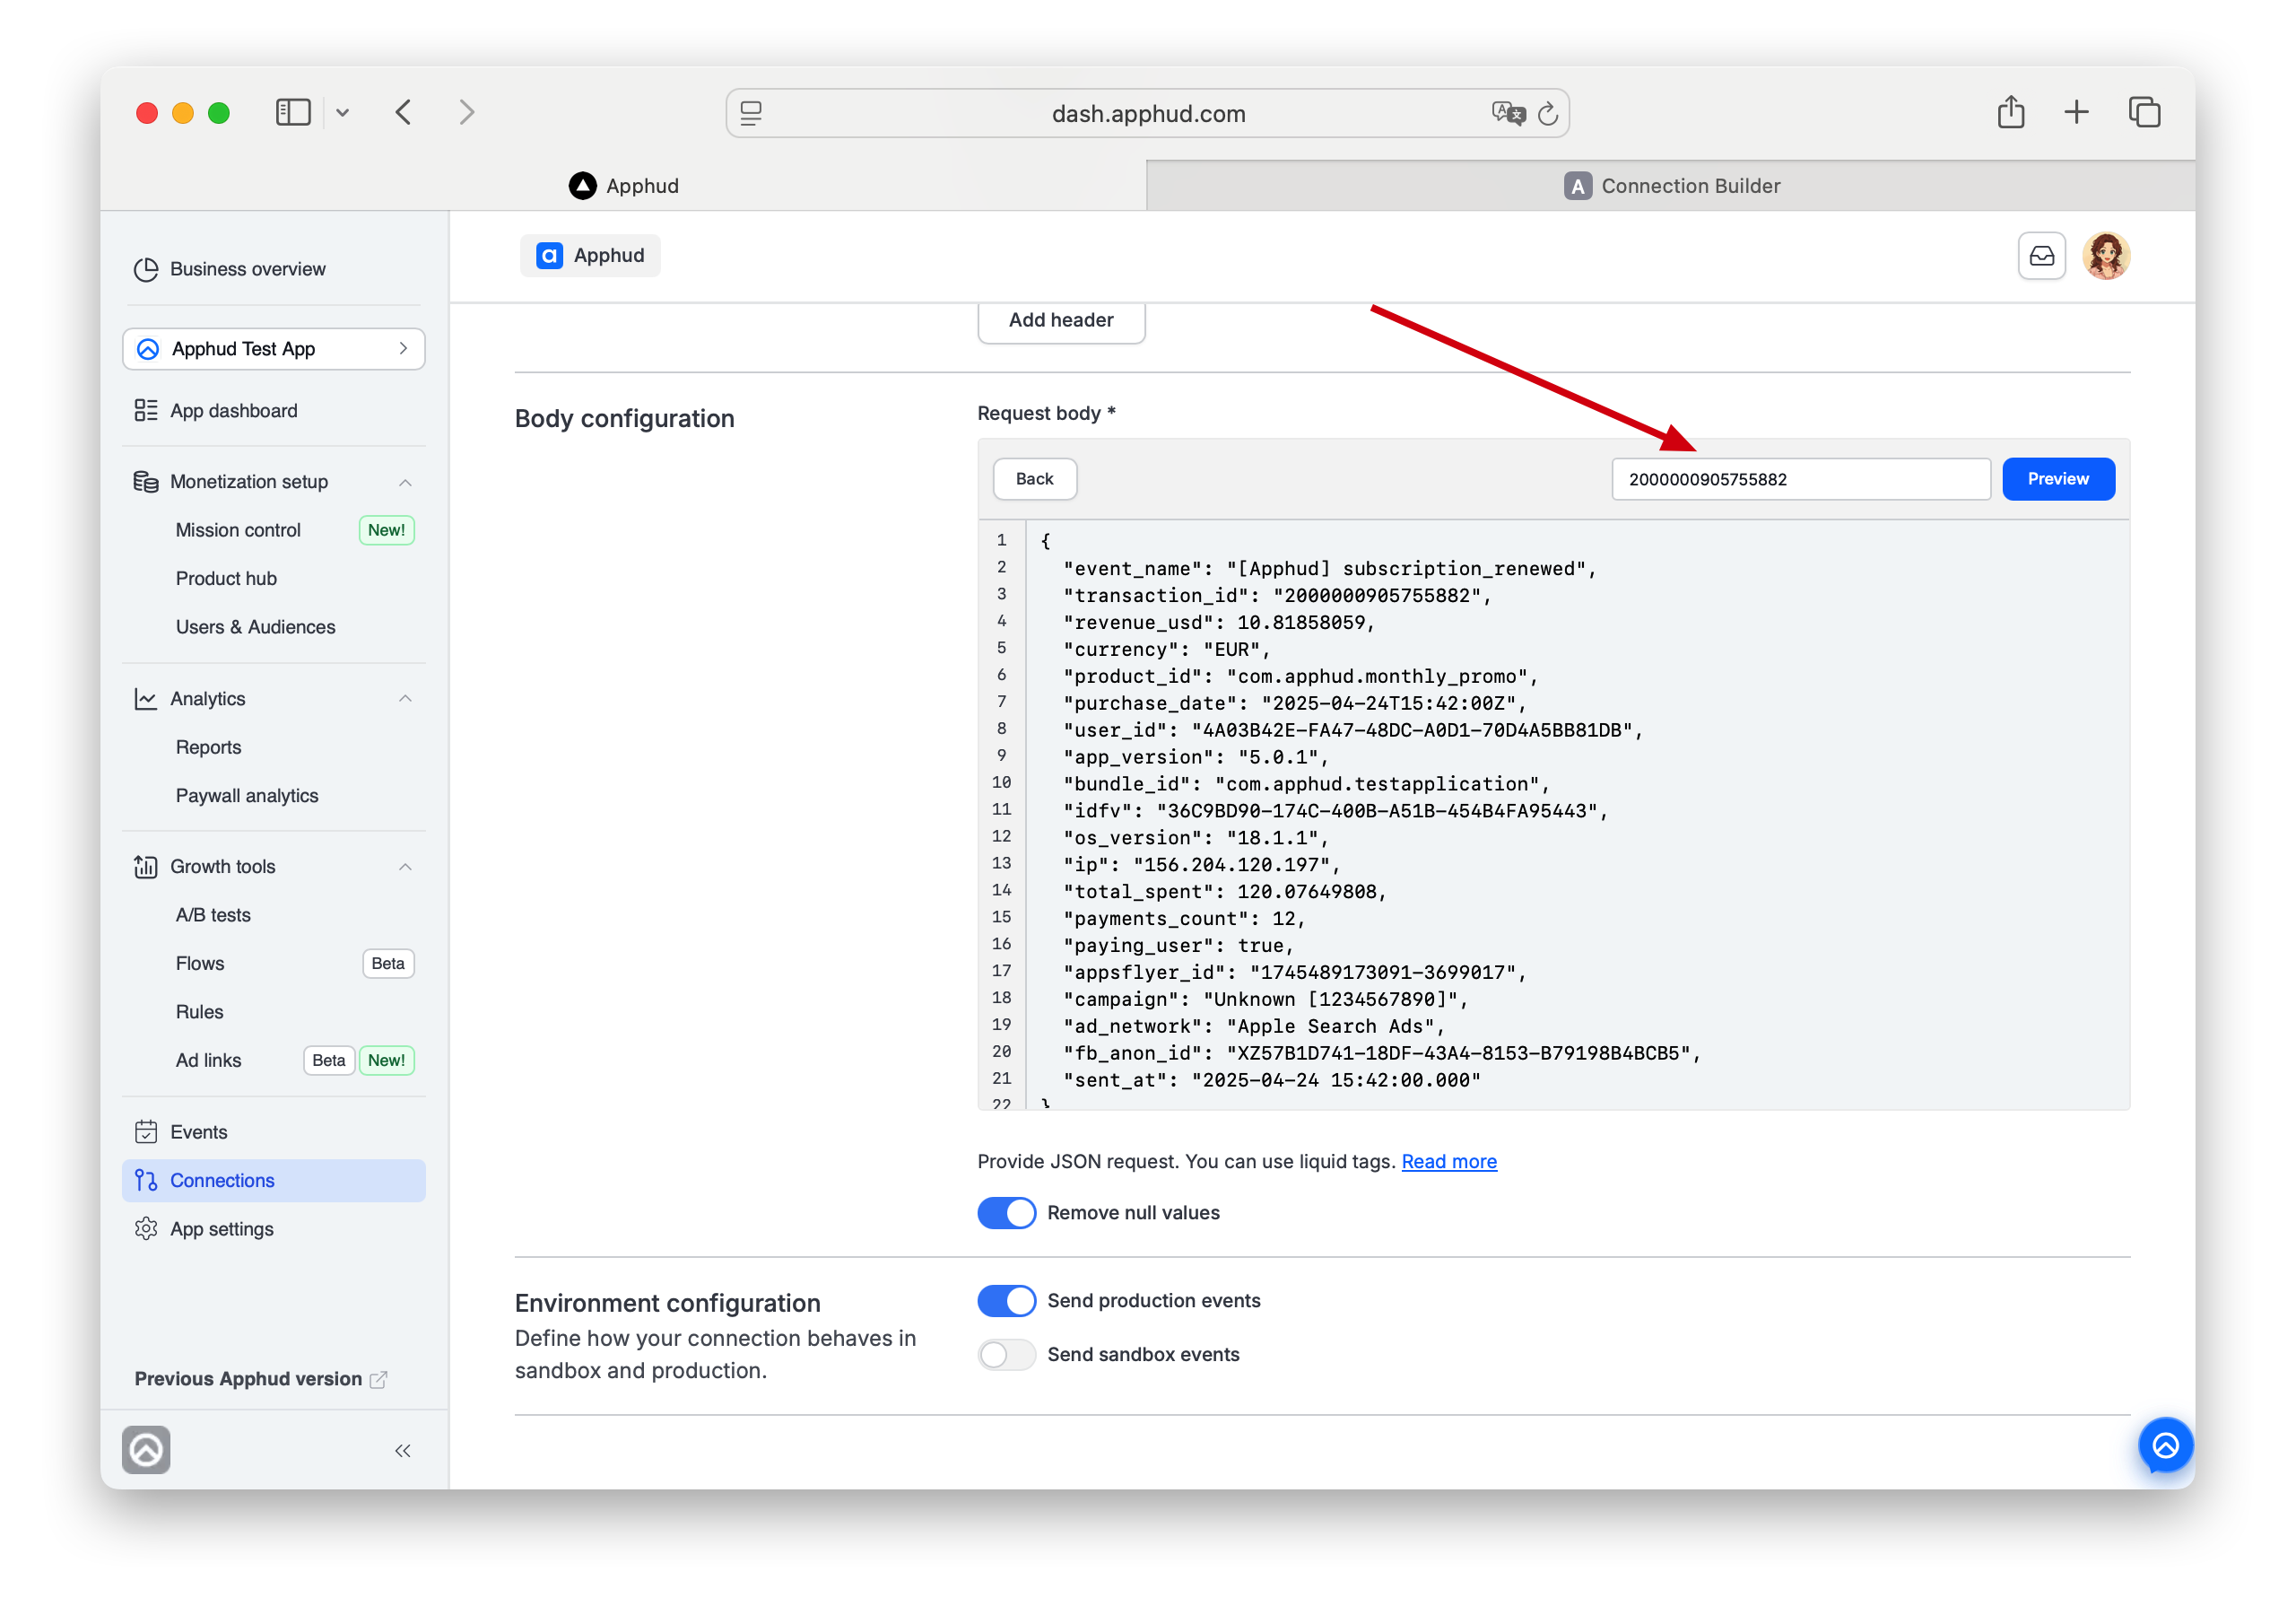Click the dash.apphud.com address bar
2296x1624 pixels.
tap(1148, 113)
